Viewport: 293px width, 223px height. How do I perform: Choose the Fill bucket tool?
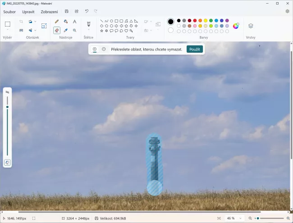[x=66, y=21]
